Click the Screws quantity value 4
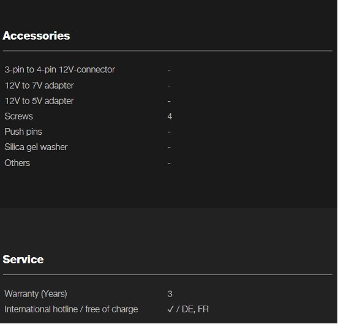 pos(170,116)
